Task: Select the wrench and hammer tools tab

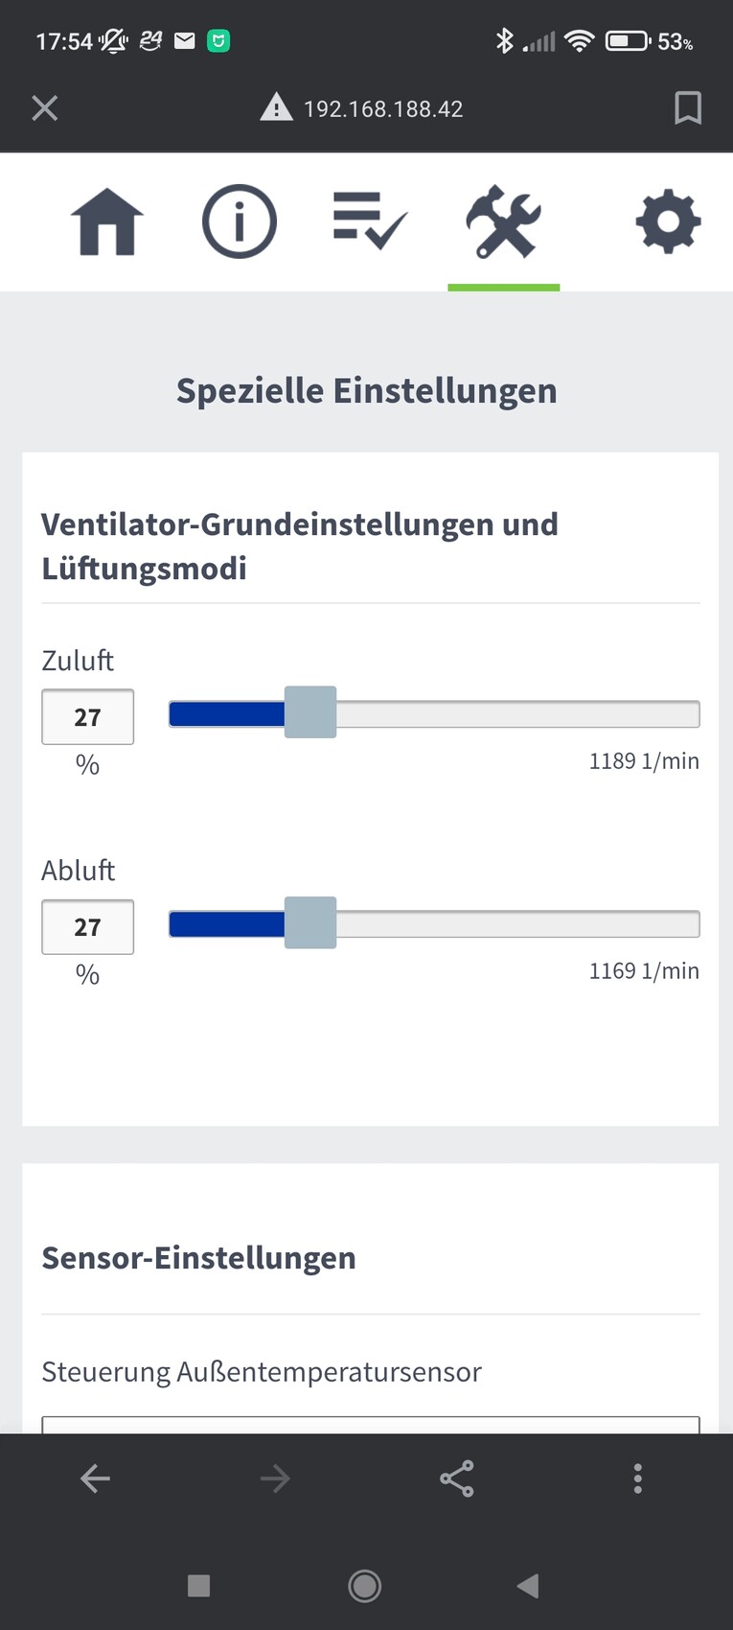Action: 503,221
